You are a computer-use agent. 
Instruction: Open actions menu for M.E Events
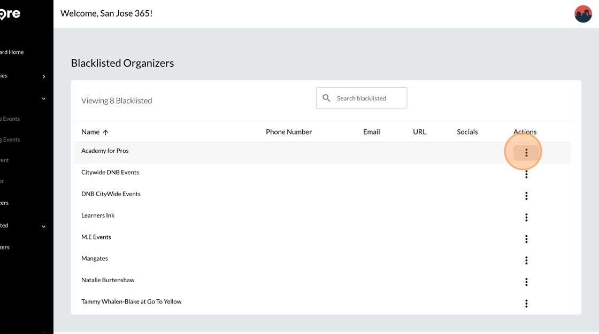(526, 239)
